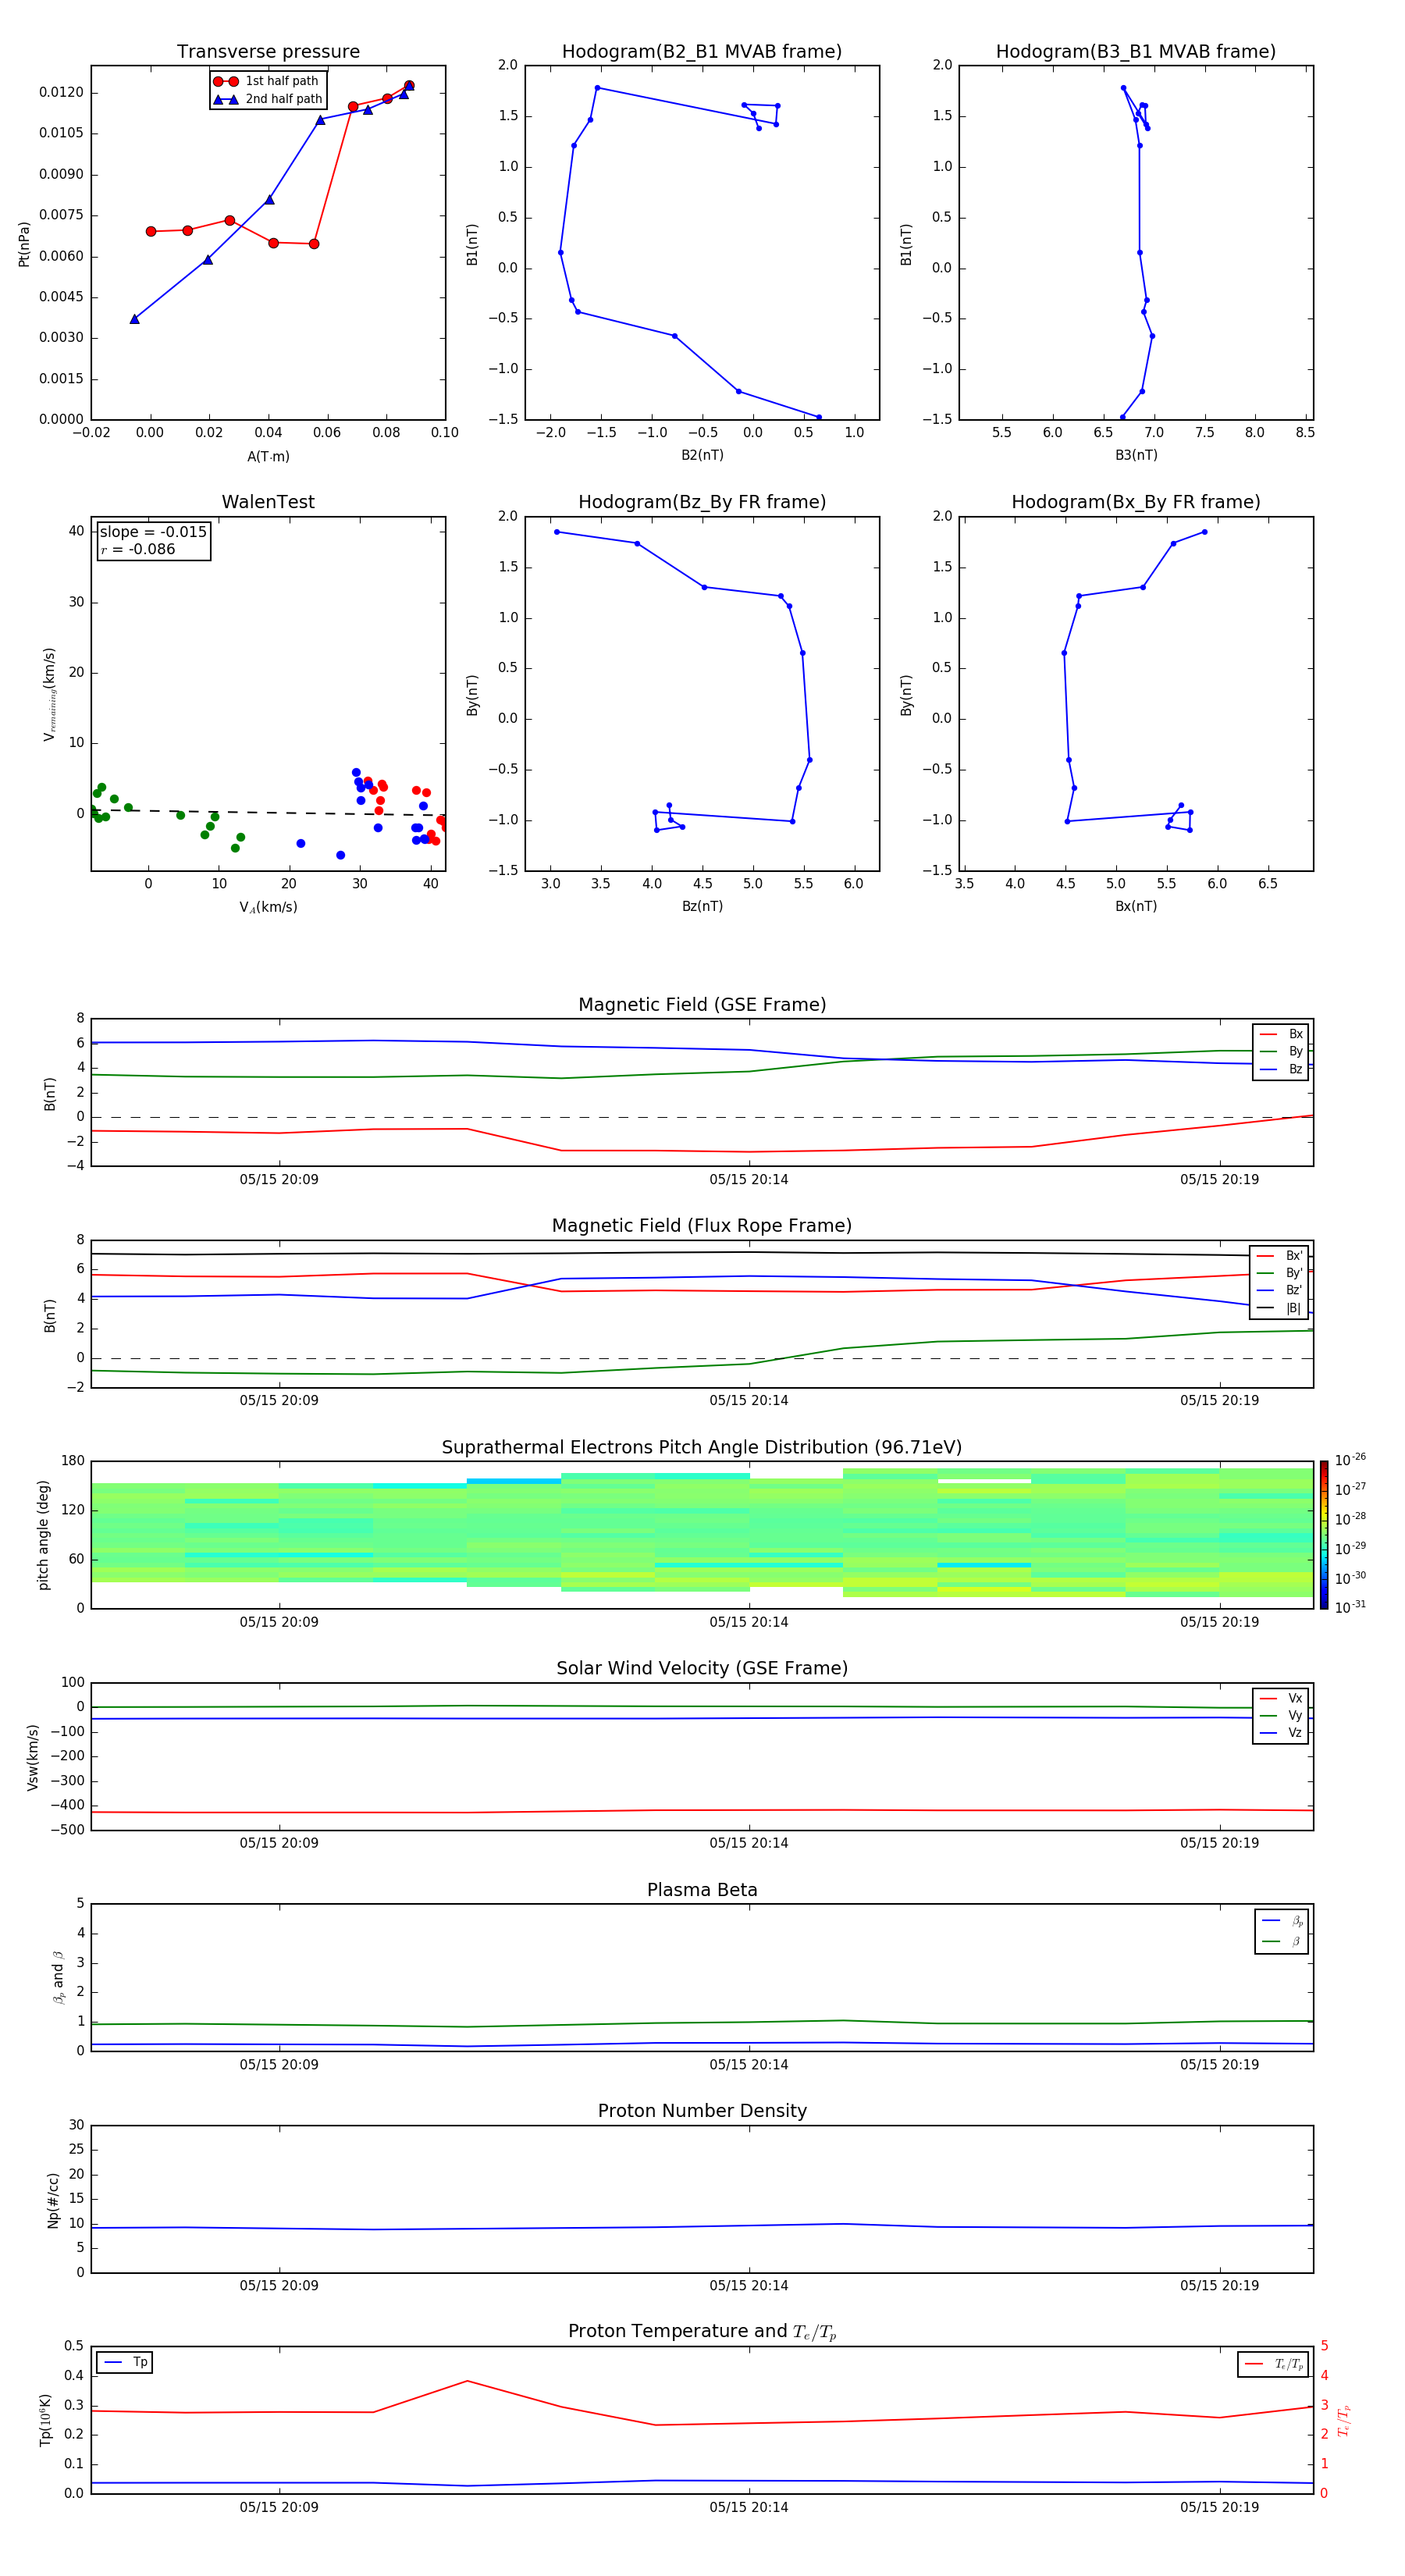
Task: Click the 'Vy' legend entry
Action: (1281, 1716)
